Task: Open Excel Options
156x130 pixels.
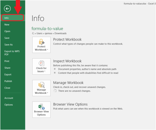Action: point(8,105)
